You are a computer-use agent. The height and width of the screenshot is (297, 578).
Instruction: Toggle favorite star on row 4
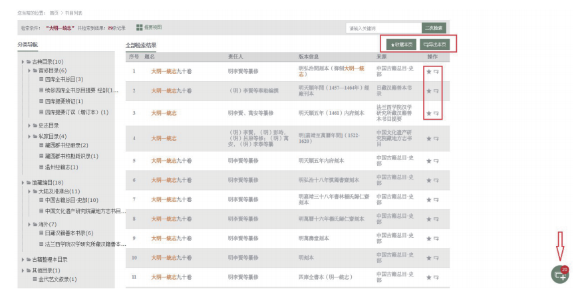click(x=429, y=138)
